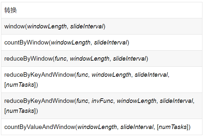Screen dimensions: 206x138
Task: Click func parameter preceding invFunc
Action: [82, 101]
